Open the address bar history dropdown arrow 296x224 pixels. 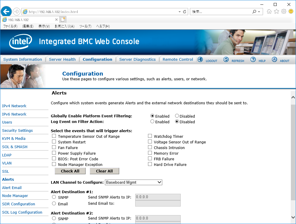pyautogui.click(x=180, y=12)
